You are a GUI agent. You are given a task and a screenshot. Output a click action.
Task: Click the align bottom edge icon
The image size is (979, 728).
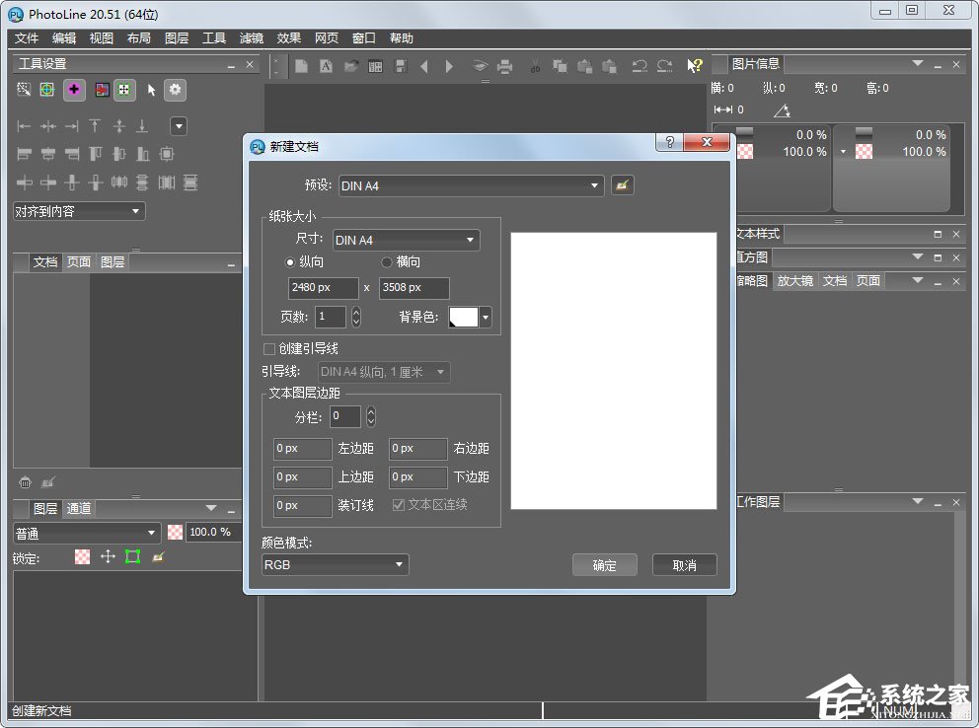pyautogui.click(x=142, y=126)
